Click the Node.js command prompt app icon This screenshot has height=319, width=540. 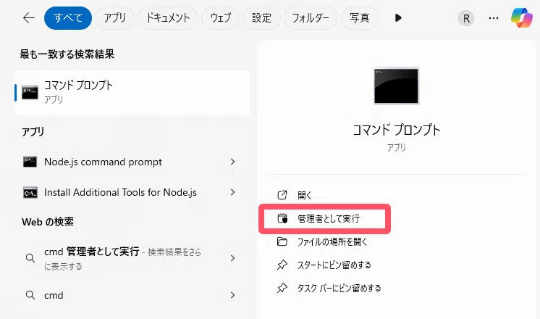coord(30,162)
